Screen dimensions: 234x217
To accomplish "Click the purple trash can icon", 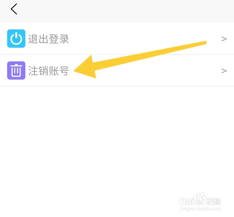I will (x=16, y=70).
